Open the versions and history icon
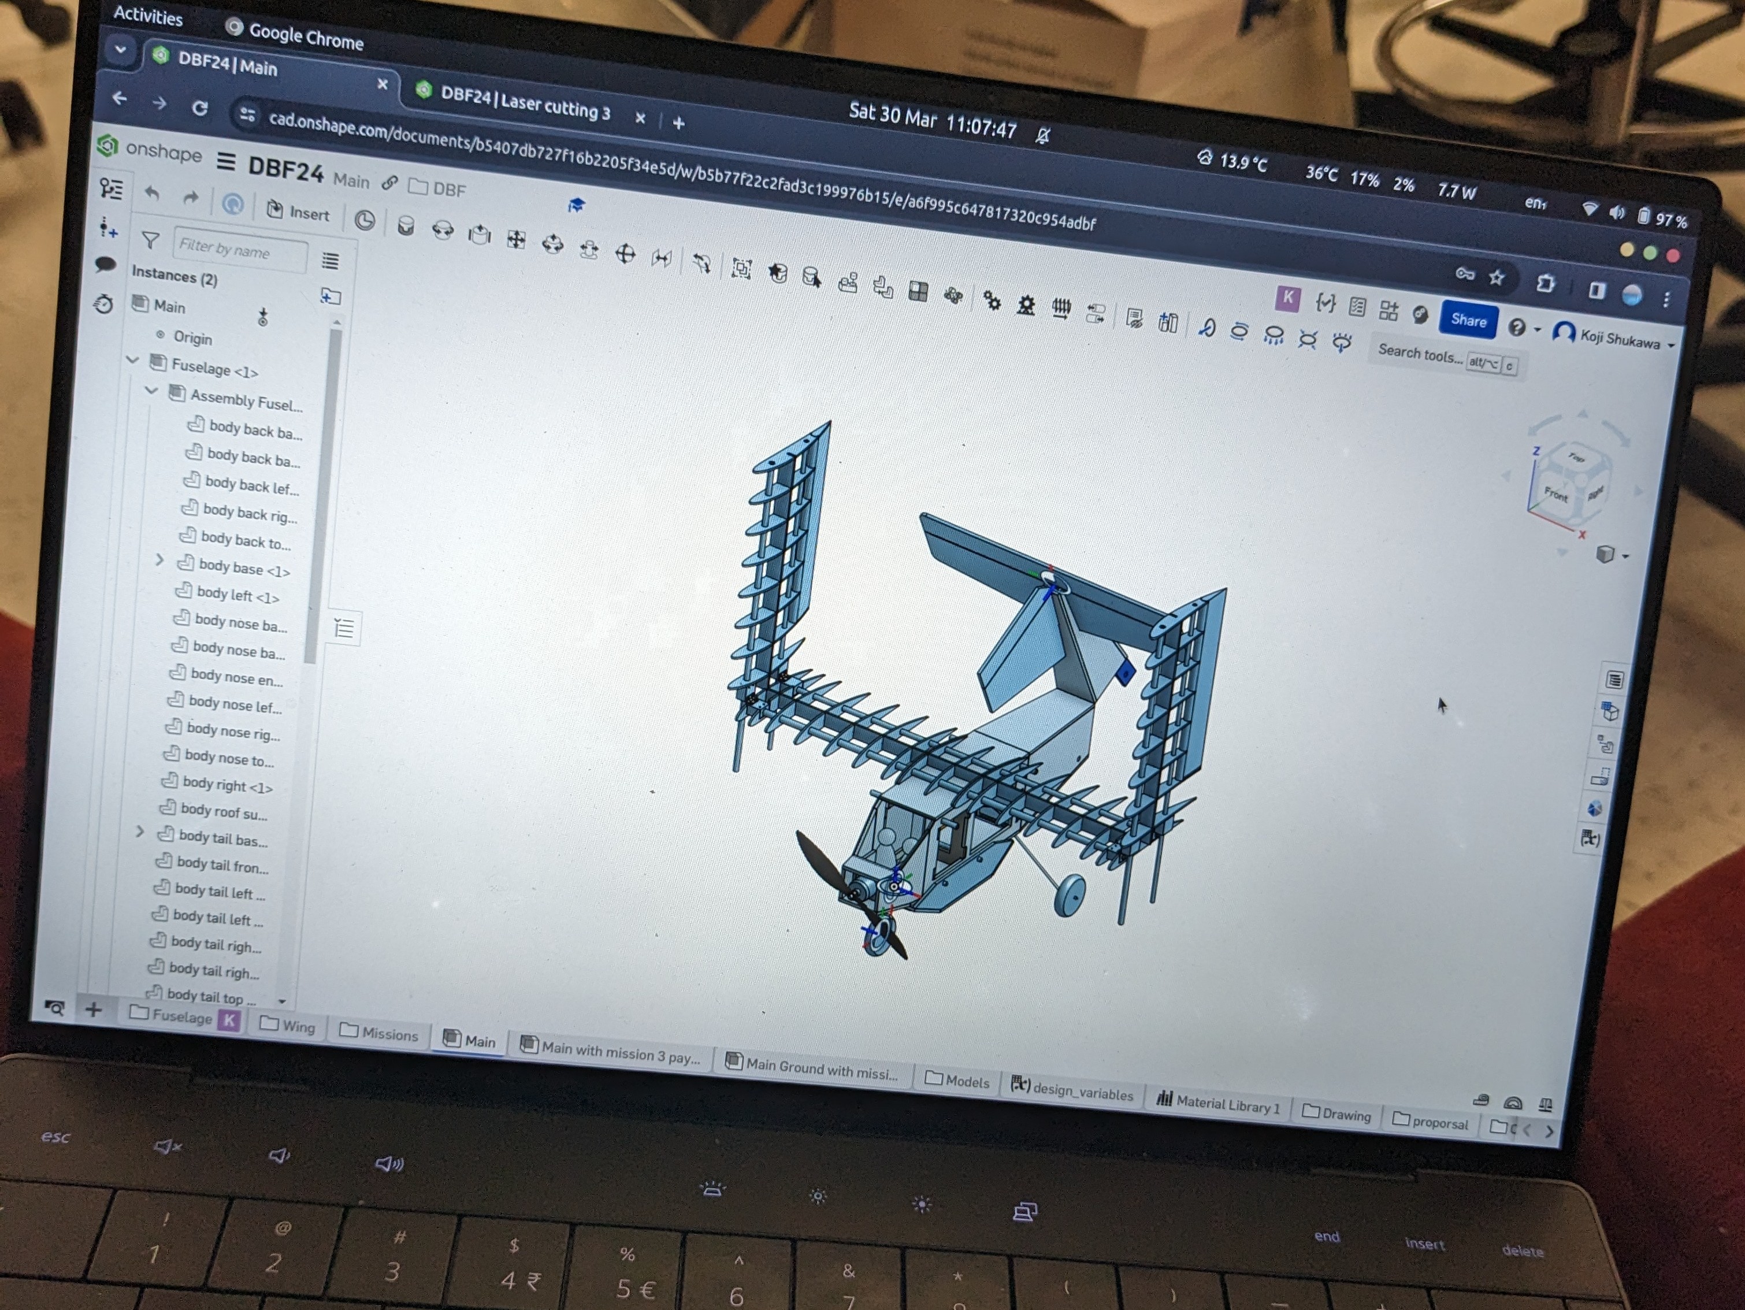 103,304
